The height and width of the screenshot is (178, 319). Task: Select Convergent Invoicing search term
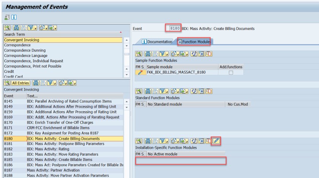[x=63, y=40]
